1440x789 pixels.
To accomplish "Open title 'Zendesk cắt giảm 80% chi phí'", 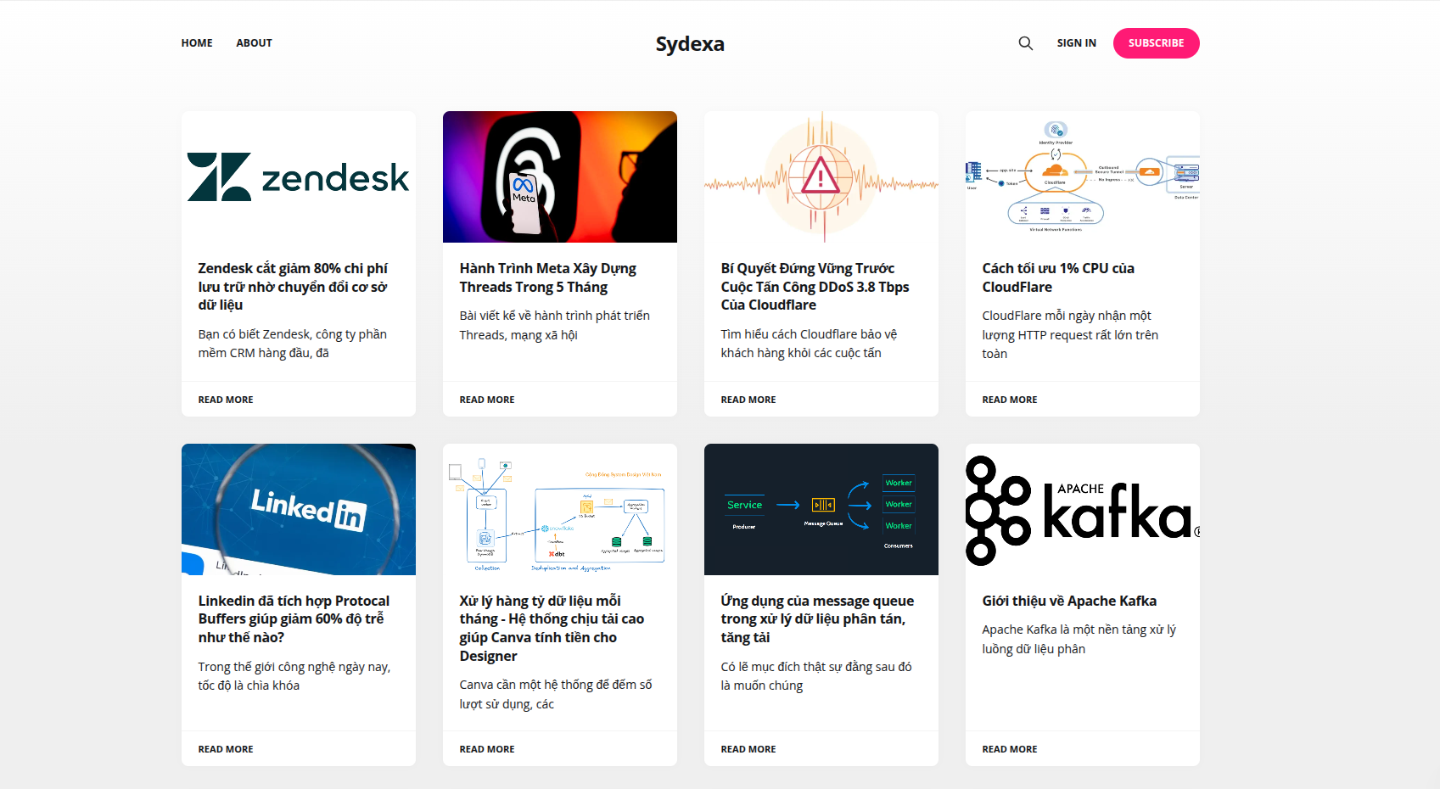I will (293, 287).
